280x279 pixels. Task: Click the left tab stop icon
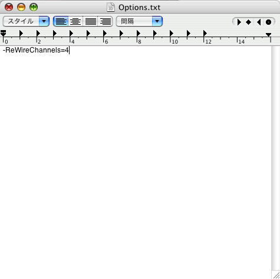point(239,22)
